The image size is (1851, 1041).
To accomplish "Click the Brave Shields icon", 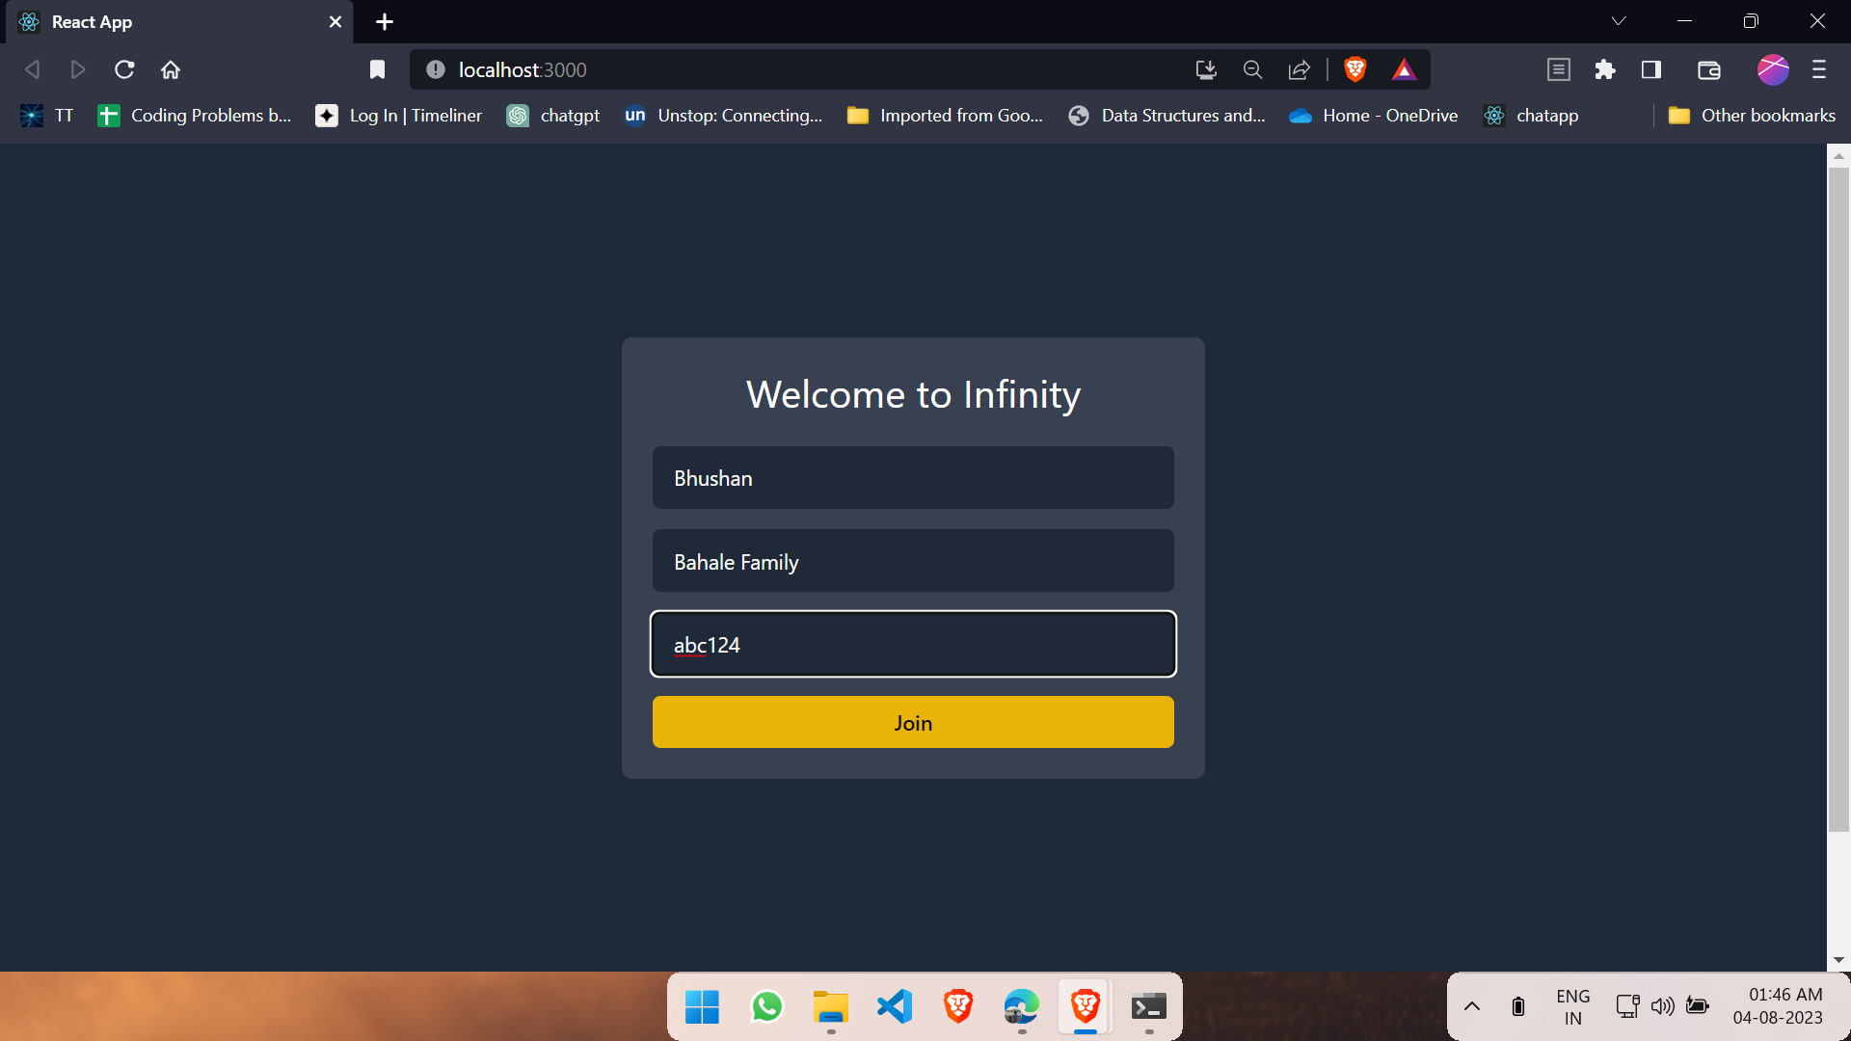I will [1355, 69].
